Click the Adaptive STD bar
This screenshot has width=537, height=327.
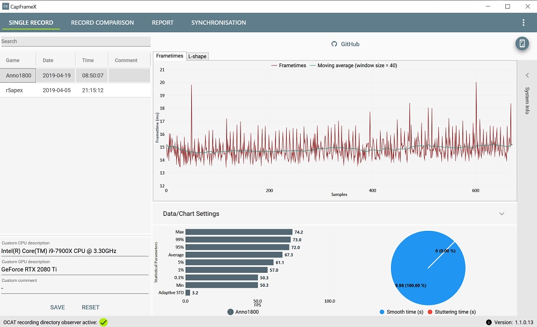coord(187,293)
